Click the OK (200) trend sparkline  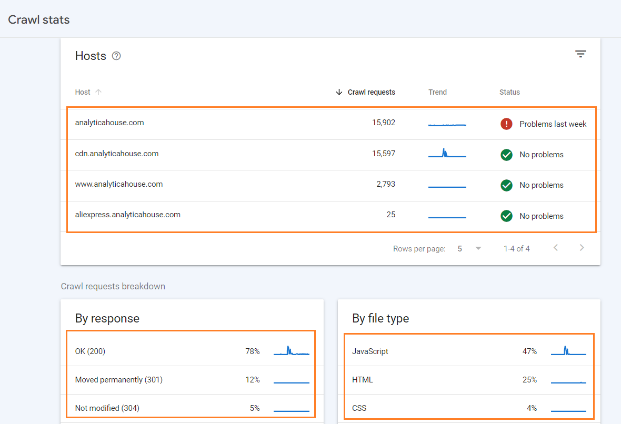(292, 351)
